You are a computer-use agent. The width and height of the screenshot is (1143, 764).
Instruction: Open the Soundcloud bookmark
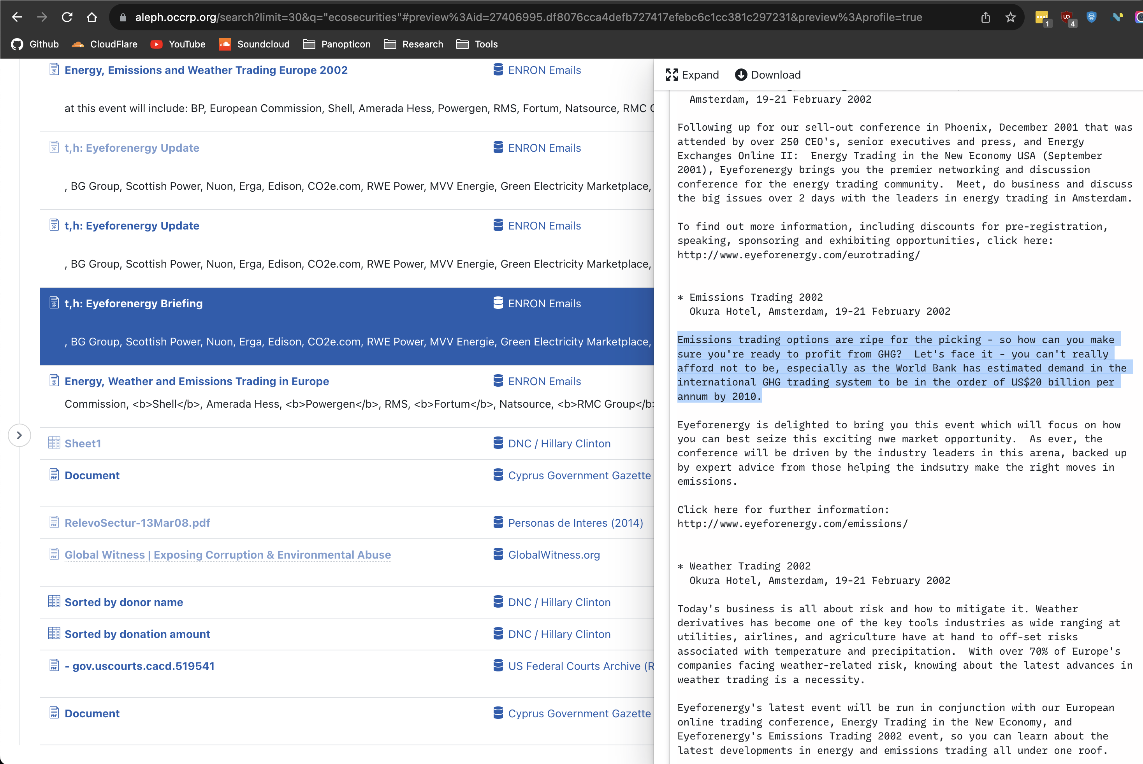254,44
